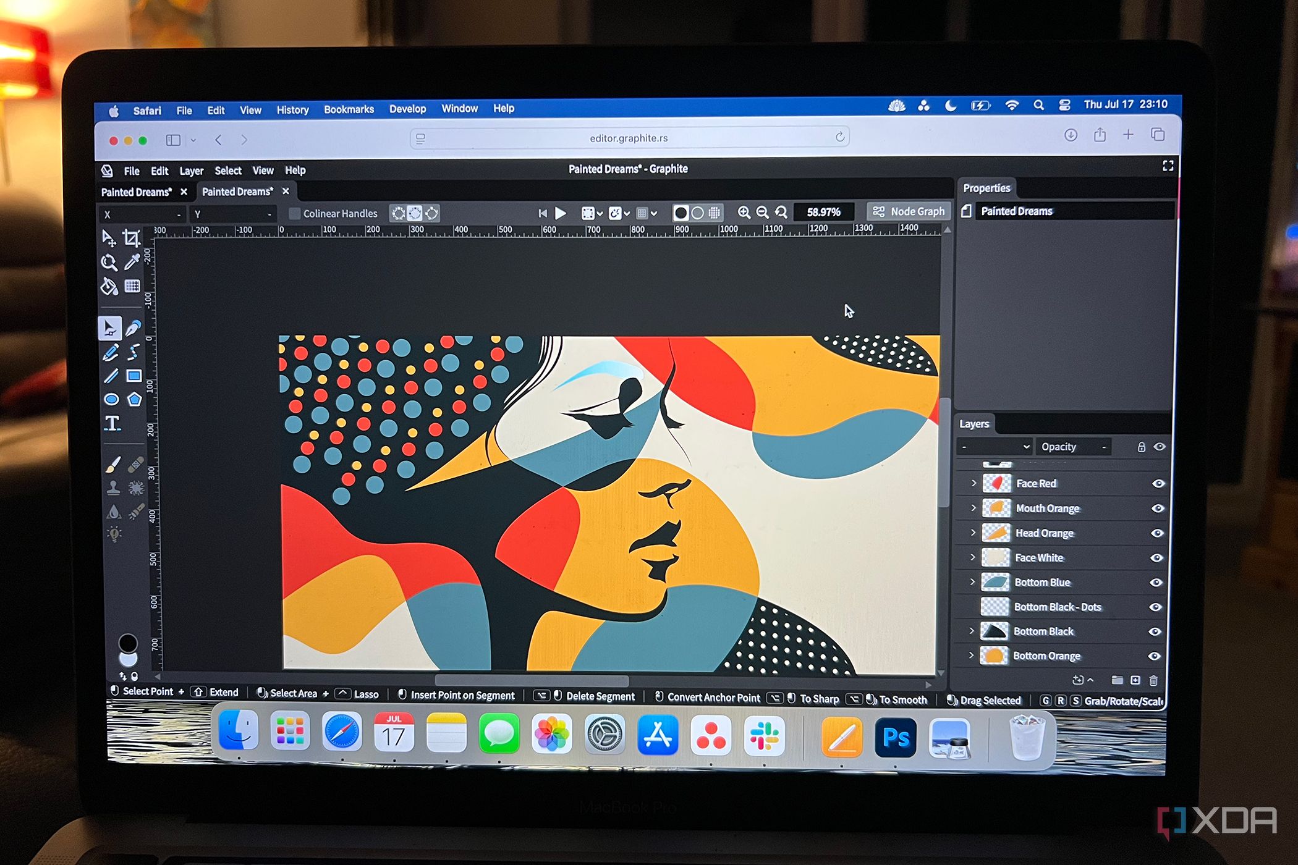
Task: Toggle visibility of Bottom Blue layer
Action: 1156,583
